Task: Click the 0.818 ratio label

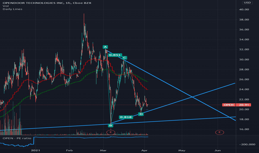Action: [x=126, y=117]
